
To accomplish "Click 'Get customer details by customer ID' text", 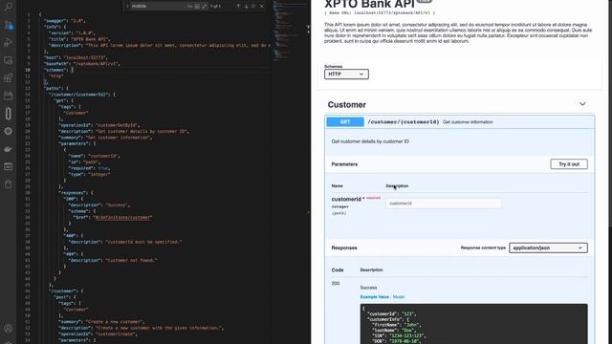I will [x=370, y=141].
